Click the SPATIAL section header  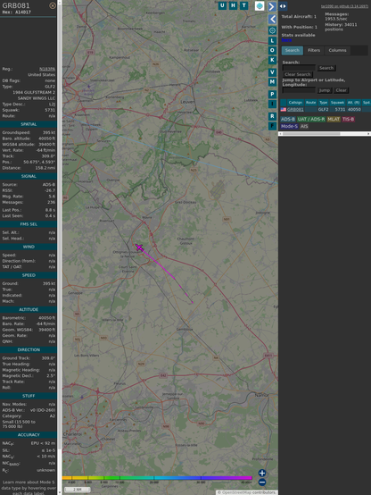29,124
